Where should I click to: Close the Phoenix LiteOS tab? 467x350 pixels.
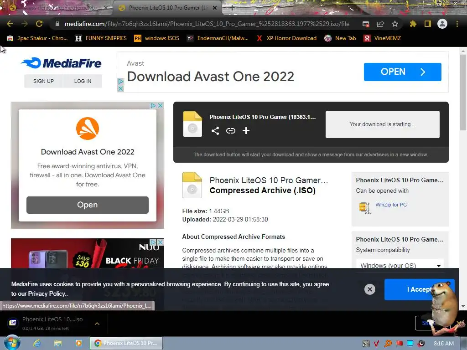[x=215, y=8]
